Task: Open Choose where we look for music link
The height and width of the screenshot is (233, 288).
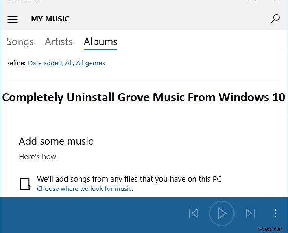Action: 85,188
